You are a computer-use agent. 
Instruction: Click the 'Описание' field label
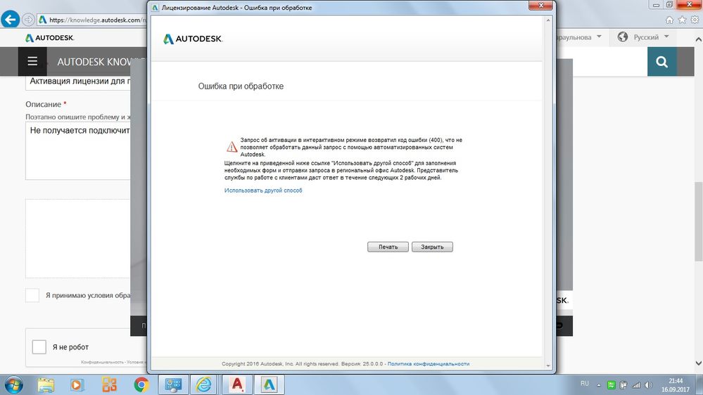pyautogui.click(x=43, y=104)
